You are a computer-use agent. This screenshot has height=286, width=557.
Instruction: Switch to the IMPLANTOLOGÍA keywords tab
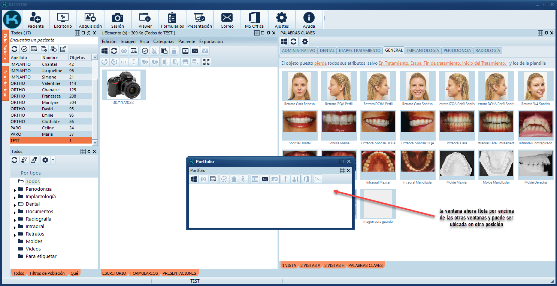coord(423,50)
